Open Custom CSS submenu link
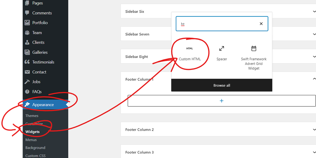 pyautogui.click(x=35, y=156)
